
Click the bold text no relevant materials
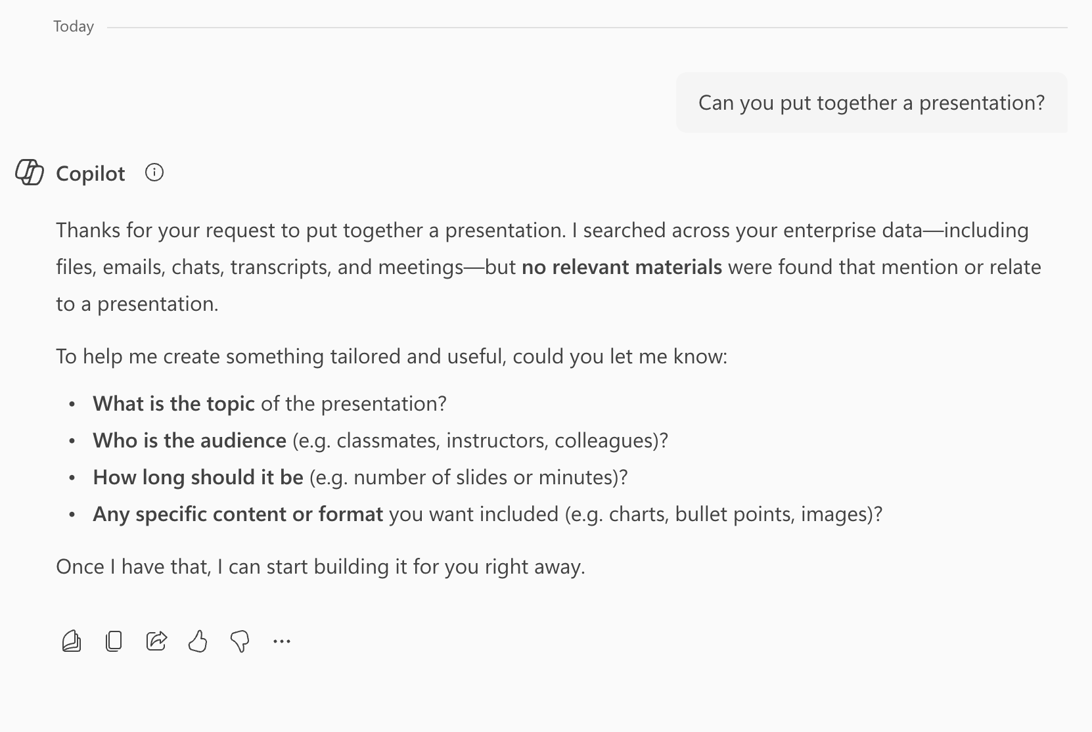[622, 267]
